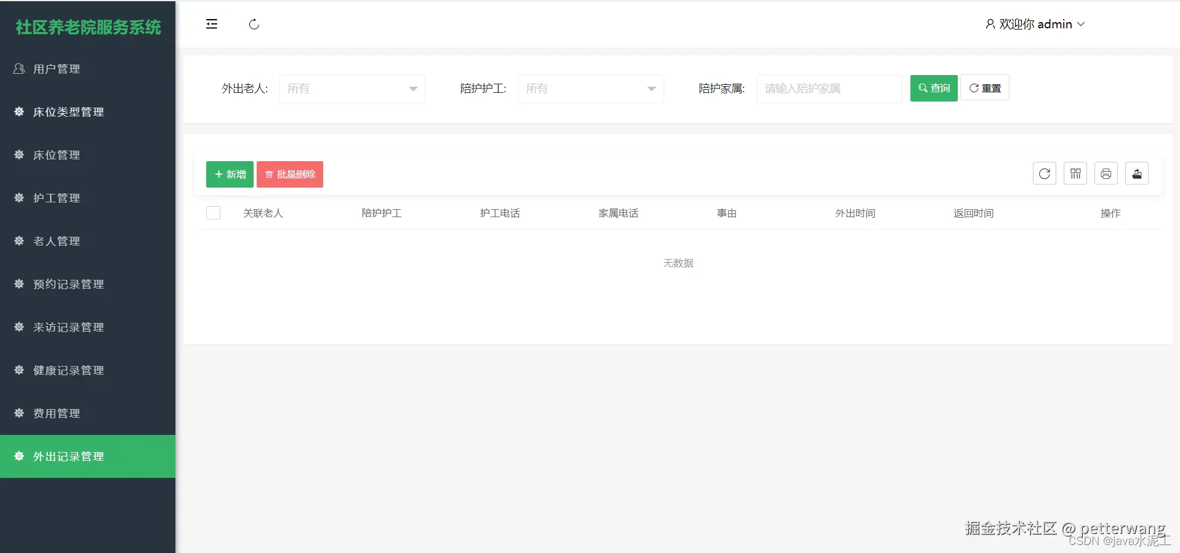Click into the 陪护家属 input field
Screen dimensions: 1180x553
(x=829, y=89)
